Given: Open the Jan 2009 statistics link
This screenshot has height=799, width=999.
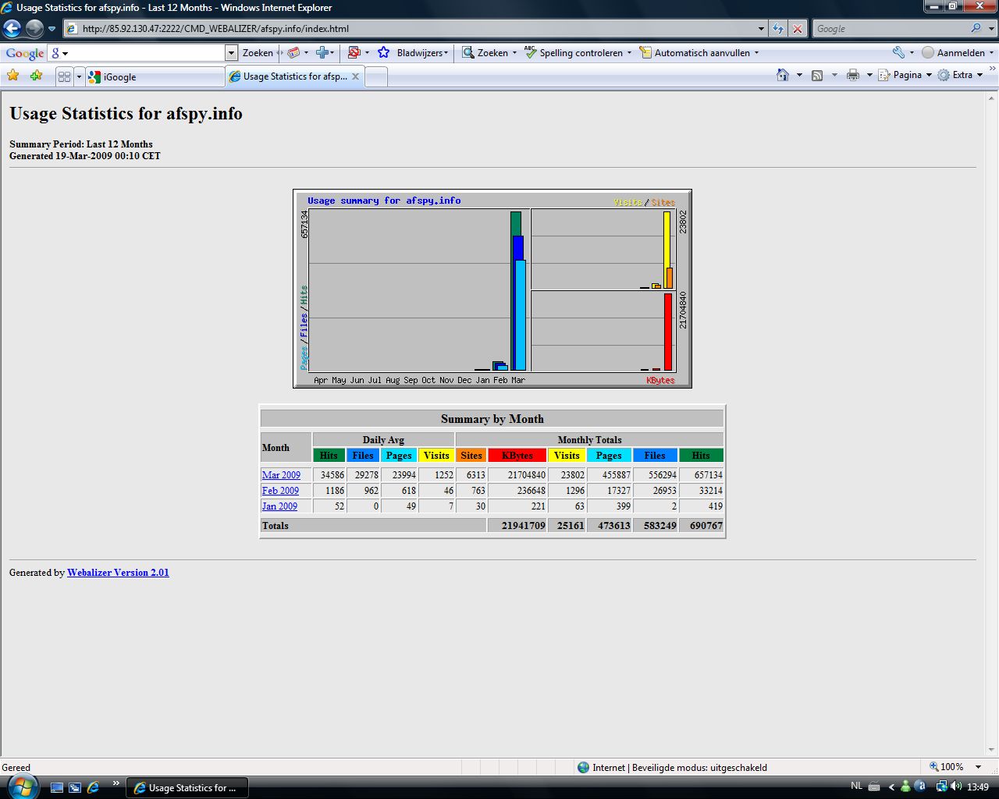Looking at the screenshot, I should pyautogui.click(x=279, y=506).
